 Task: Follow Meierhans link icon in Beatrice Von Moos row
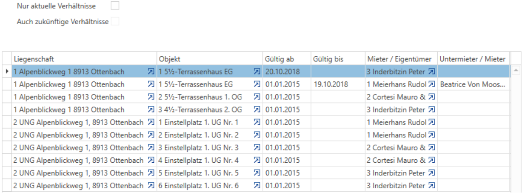(x=431, y=84)
